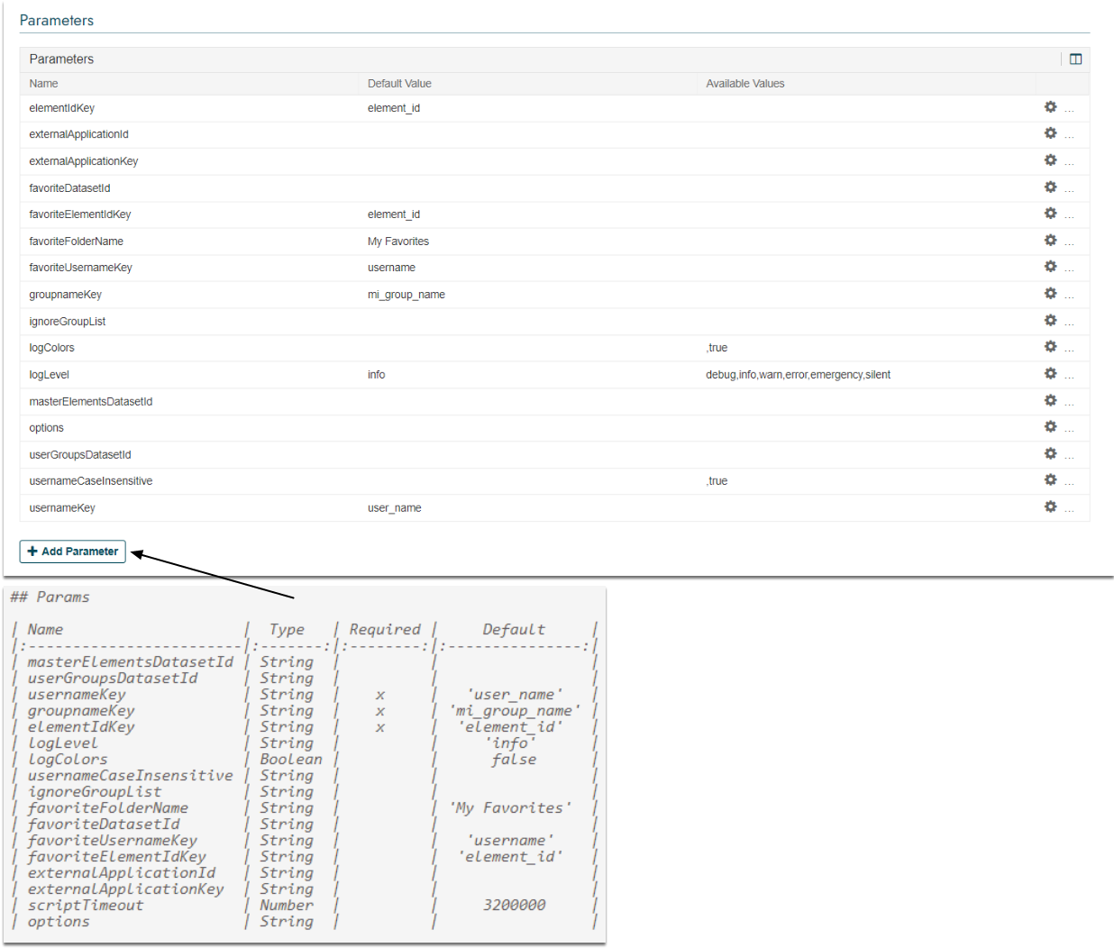Sort by the Available Values column header
Viewport: 1114px width, 948px height.
(745, 84)
